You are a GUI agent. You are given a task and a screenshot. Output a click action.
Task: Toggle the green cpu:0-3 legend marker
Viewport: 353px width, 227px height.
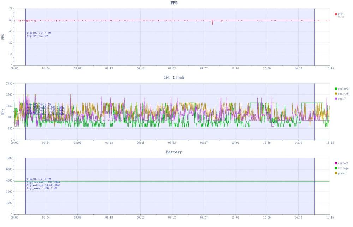coord(336,89)
